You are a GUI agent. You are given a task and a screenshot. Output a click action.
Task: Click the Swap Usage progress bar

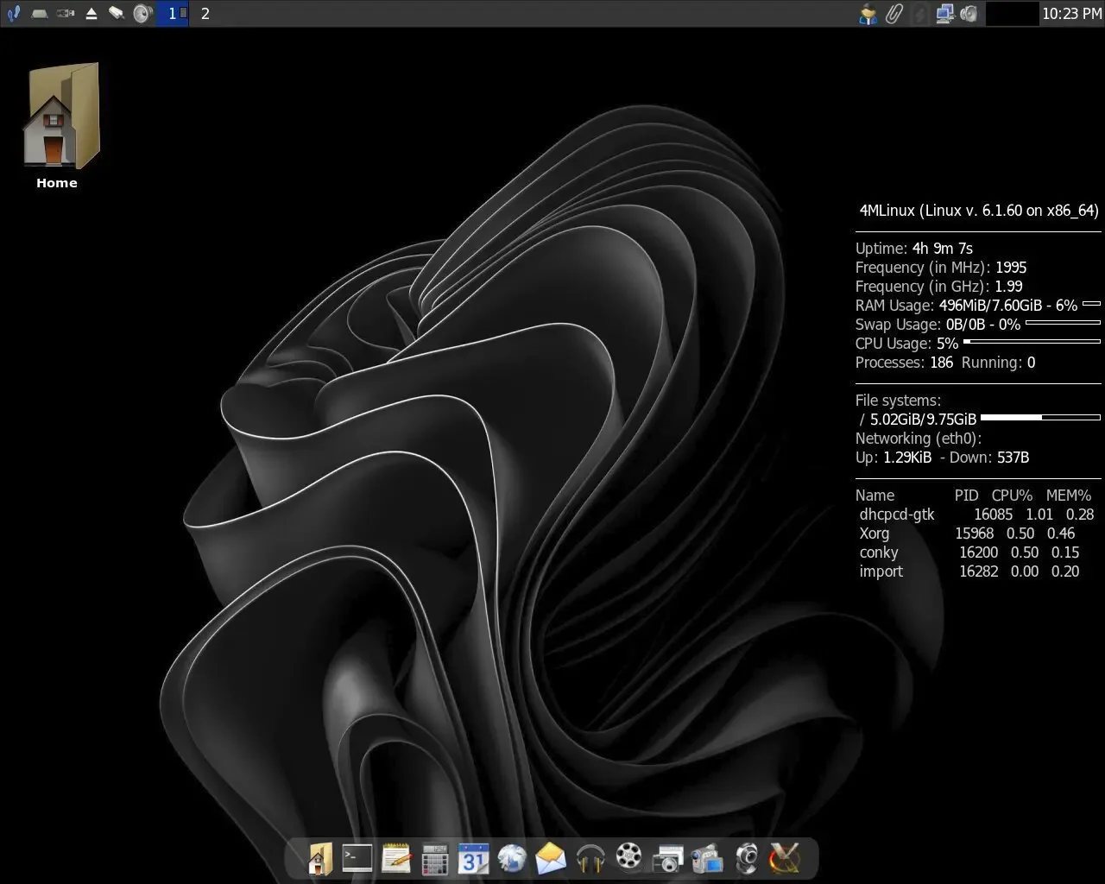click(1063, 323)
